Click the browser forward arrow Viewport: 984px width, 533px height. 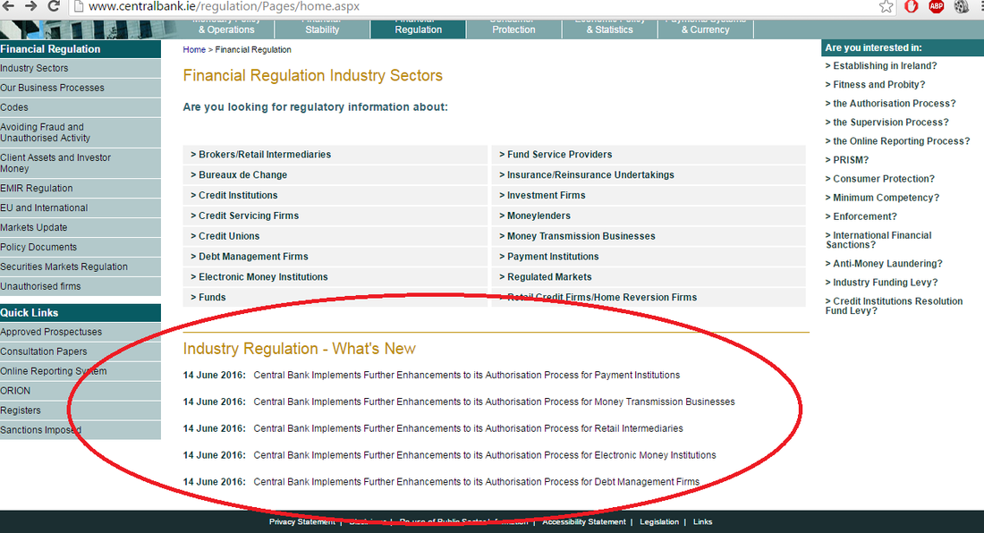point(30,6)
